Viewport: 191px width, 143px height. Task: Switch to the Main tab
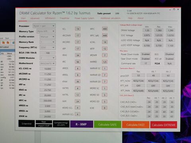tap(23, 18)
